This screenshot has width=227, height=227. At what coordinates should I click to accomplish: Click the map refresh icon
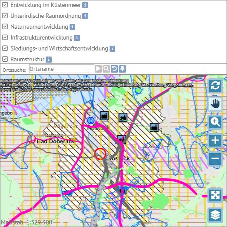pos(215,86)
